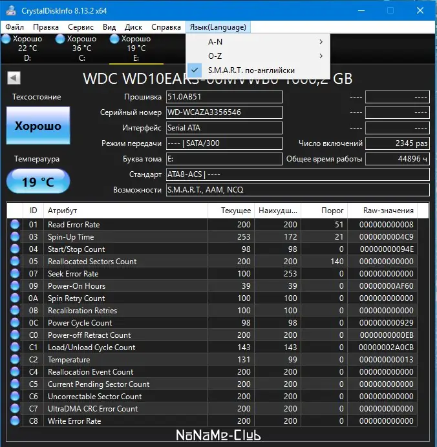This screenshot has width=437, height=447.
Task: Close the CrystalDiskInfo window
Action: coord(420,10)
